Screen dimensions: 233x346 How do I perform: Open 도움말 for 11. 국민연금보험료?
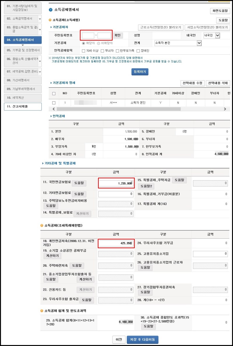tap(79, 183)
